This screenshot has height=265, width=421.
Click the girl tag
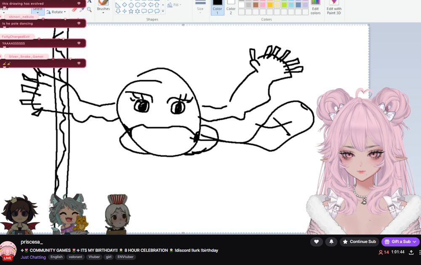(109, 257)
